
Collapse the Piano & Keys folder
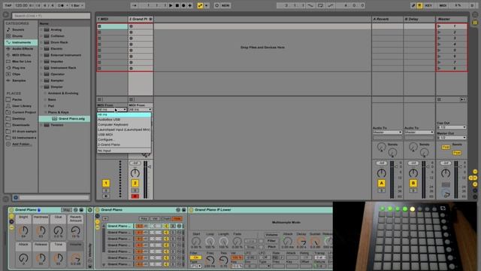coord(45,112)
